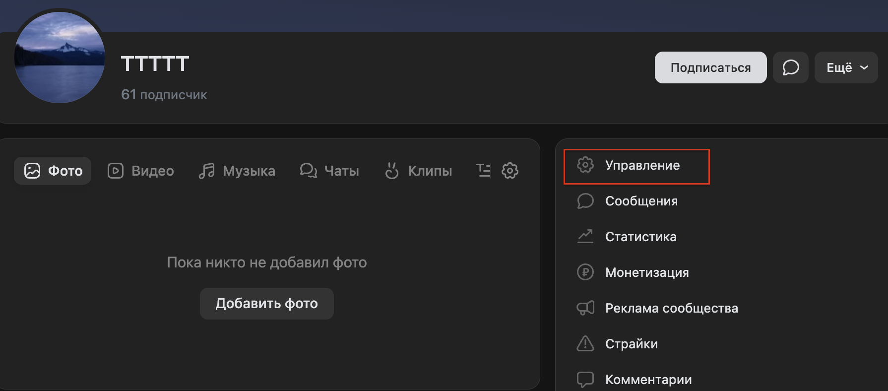Click the Комментарии speech bubble icon
Image resolution: width=888 pixels, height=391 pixels.
click(x=585, y=380)
